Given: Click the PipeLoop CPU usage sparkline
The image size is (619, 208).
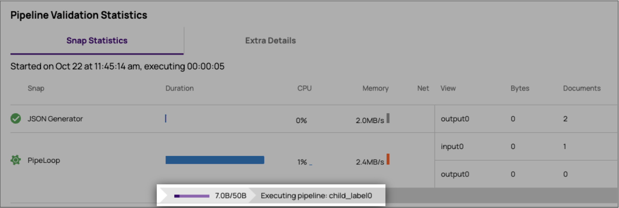Looking at the screenshot, I should coord(311,164).
